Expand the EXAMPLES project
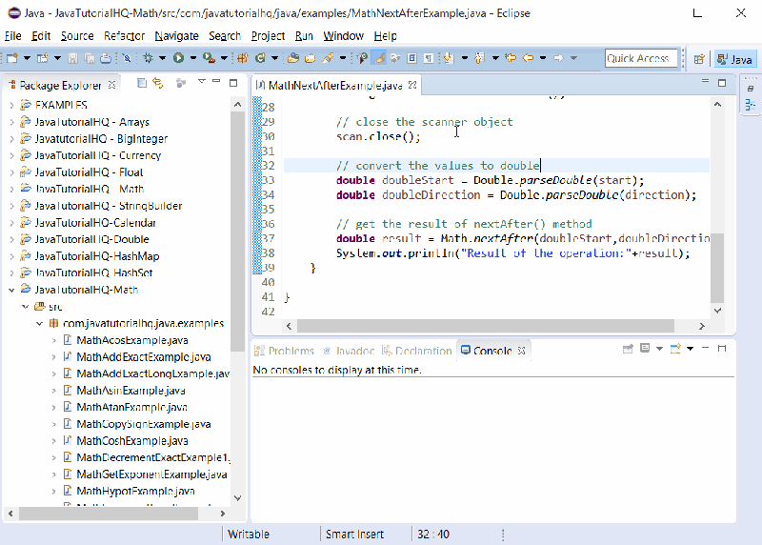The height and width of the screenshot is (545, 762). [x=11, y=105]
